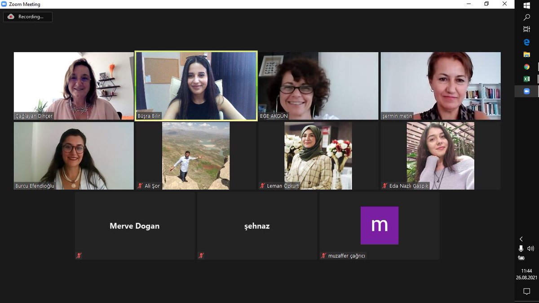This screenshot has height=303, width=539.
Task: Click the microphone icon in system tray
Action: pyautogui.click(x=521, y=249)
